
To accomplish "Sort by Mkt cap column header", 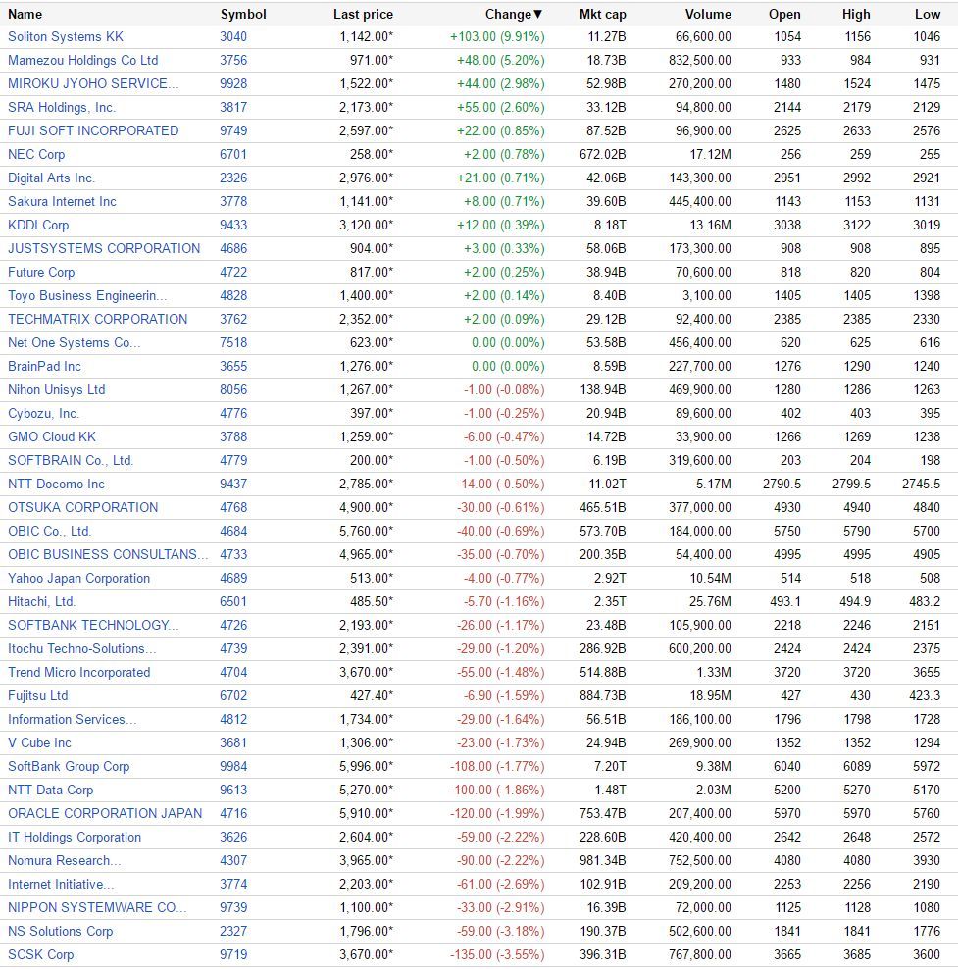I will 602,14.
